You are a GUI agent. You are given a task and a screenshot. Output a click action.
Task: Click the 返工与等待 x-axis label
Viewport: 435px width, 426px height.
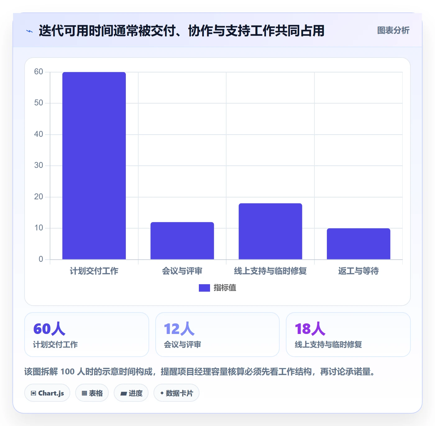(359, 271)
